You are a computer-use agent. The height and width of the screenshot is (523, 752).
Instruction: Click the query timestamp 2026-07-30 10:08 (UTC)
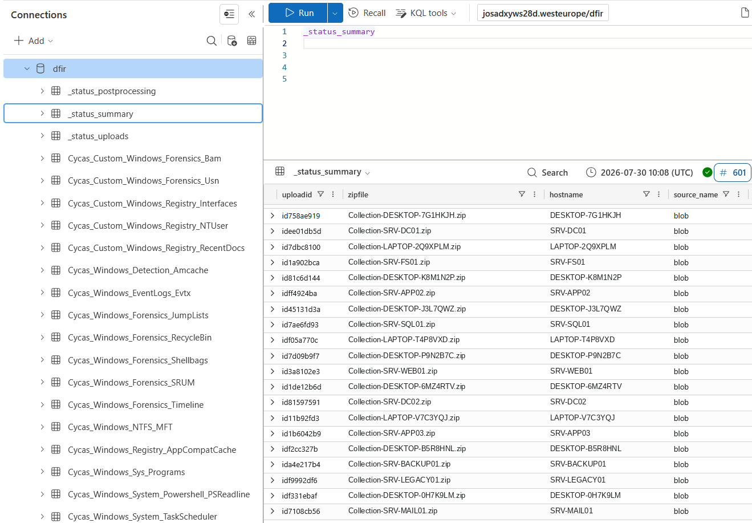click(647, 172)
